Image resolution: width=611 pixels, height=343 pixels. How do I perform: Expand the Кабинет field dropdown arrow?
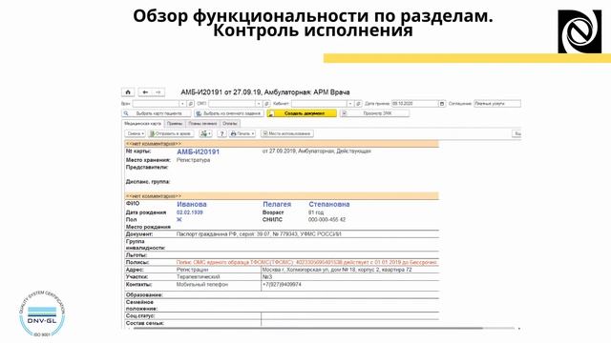tap(350, 104)
